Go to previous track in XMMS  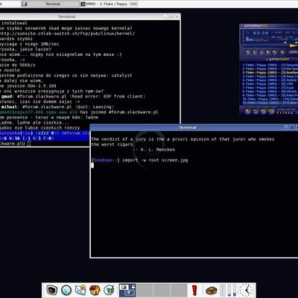247,52
